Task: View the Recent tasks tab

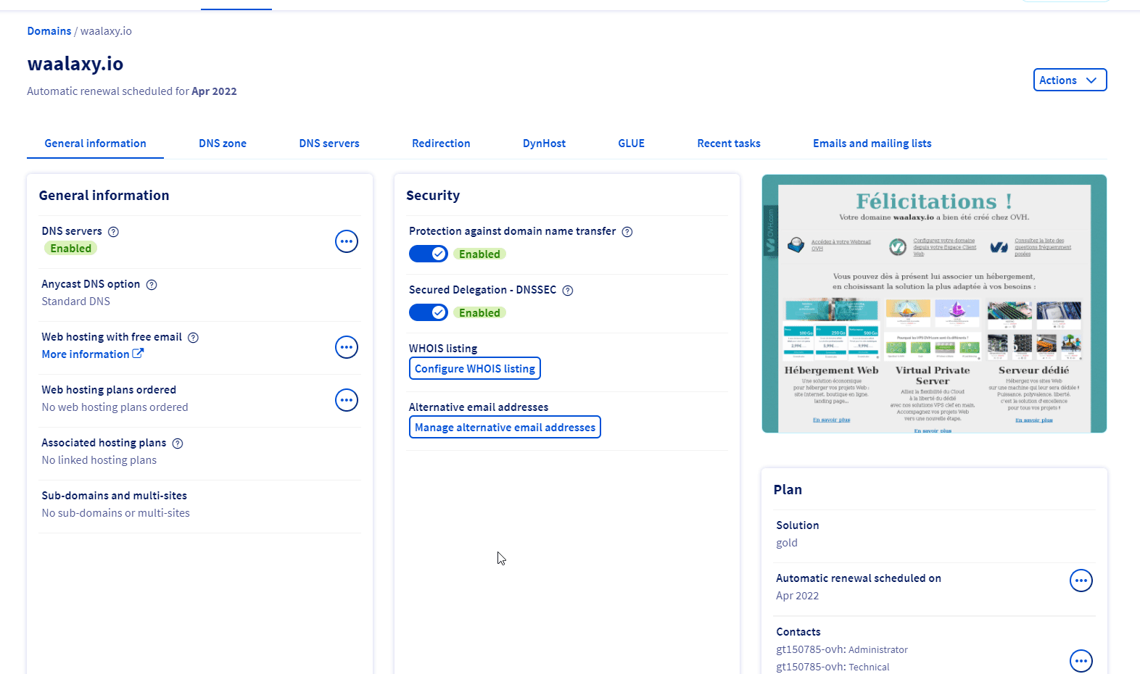Action: click(729, 143)
